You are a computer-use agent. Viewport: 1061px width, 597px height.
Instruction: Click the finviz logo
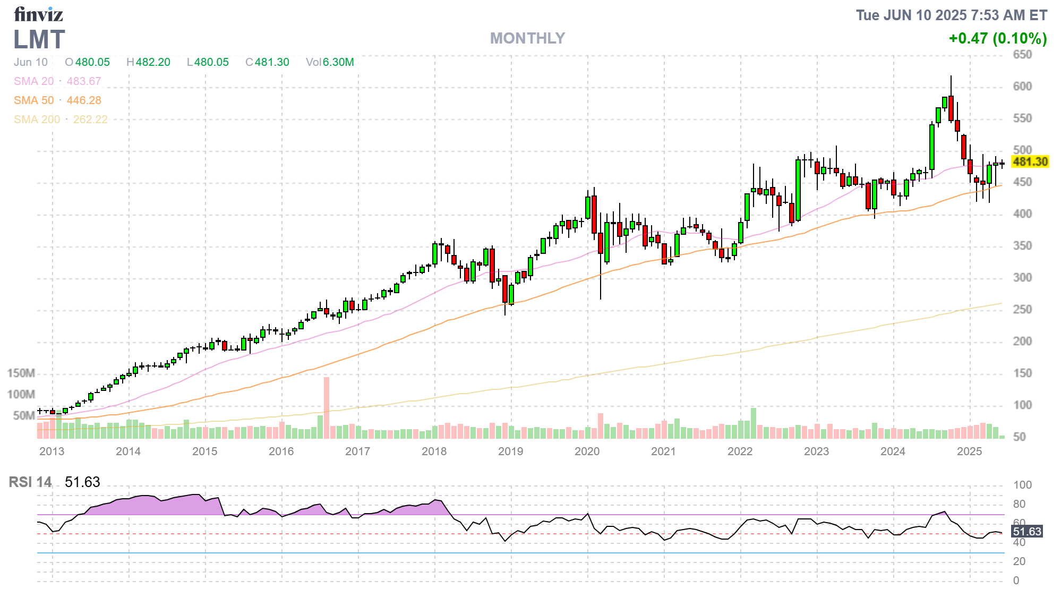coord(38,14)
